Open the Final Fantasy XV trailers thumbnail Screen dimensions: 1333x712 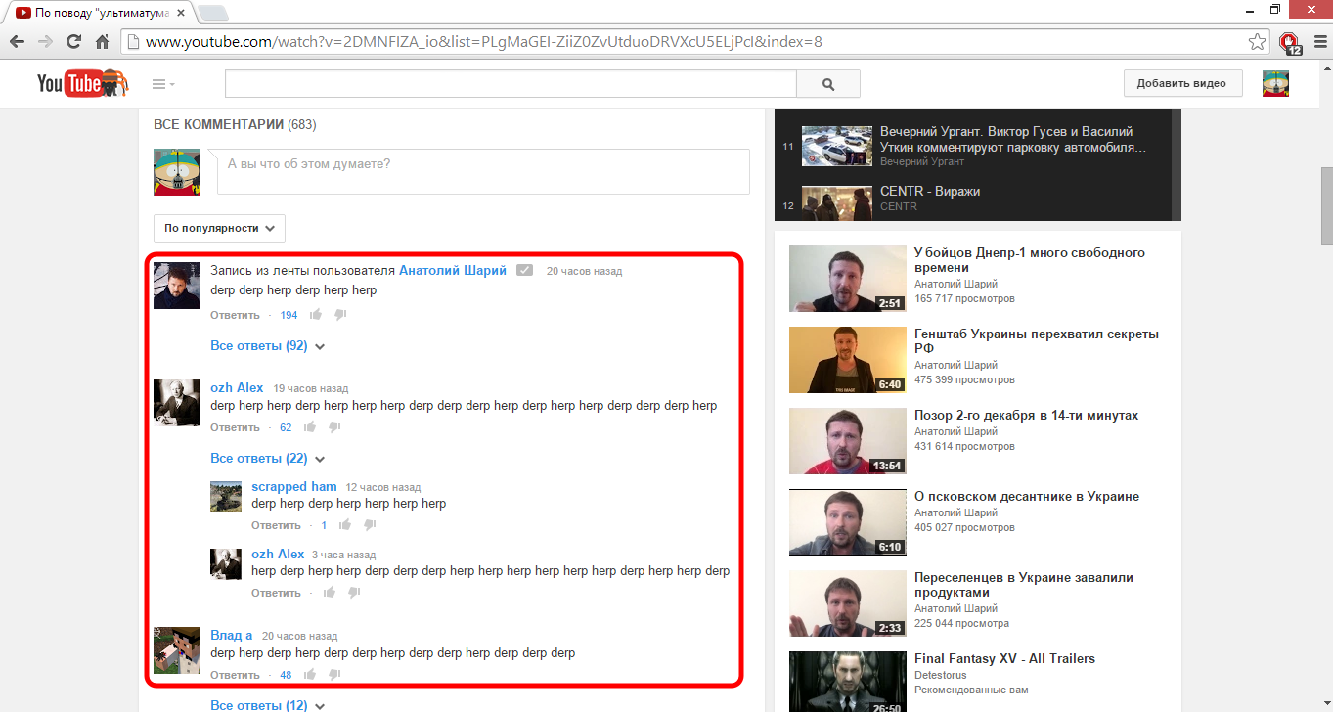coord(847,681)
